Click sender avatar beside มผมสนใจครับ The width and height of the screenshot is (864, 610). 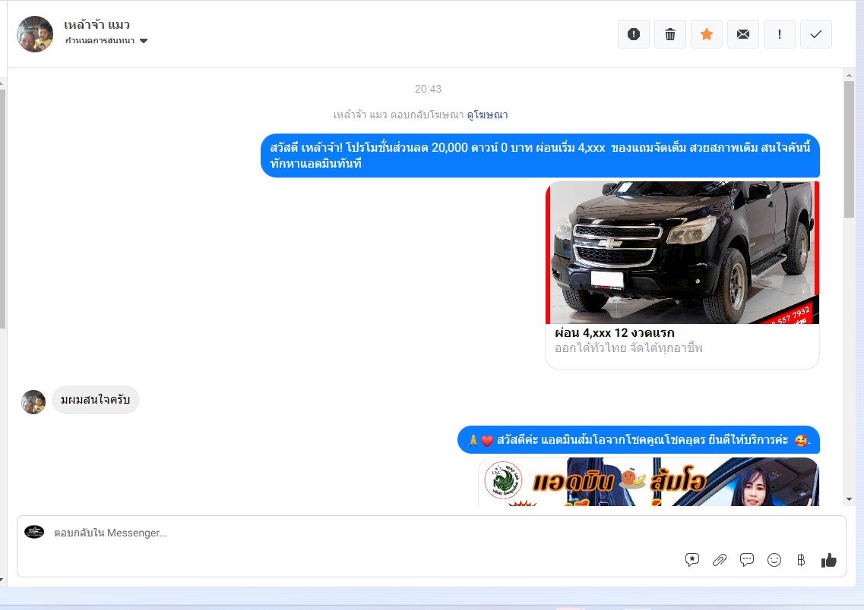[33, 402]
